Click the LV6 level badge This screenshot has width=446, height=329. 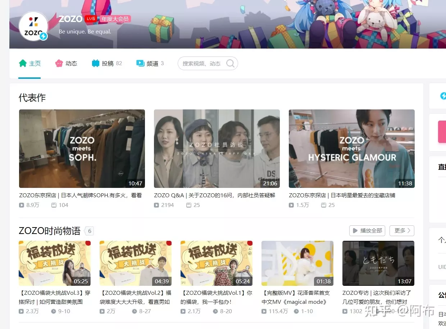tap(91, 19)
